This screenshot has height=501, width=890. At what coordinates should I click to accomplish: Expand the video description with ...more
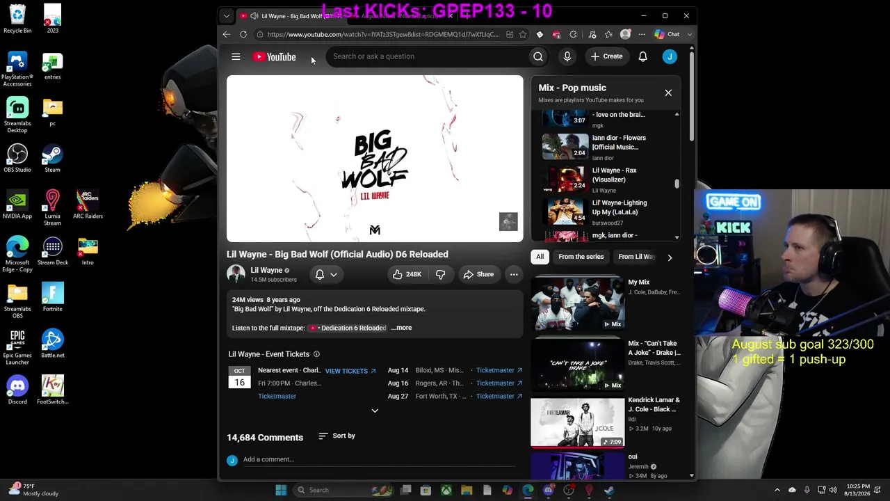[x=402, y=328]
